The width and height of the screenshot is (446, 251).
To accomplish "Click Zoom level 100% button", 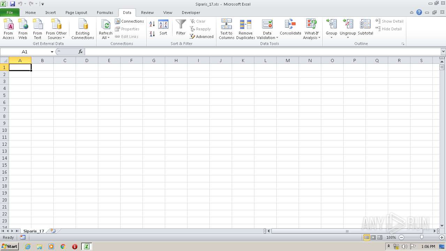I will 391,237.
